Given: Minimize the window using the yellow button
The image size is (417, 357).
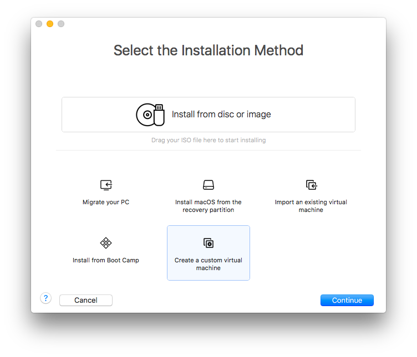Looking at the screenshot, I should [x=50, y=24].
